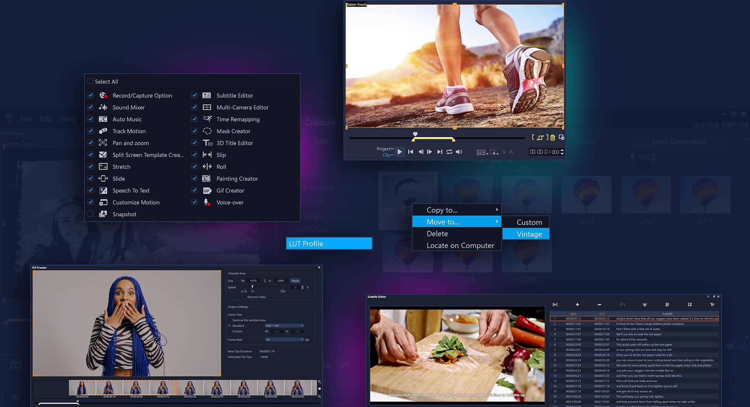This screenshot has width=750, height=407.
Task: Select the Time Remapping icon
Action: pos(207,119)
